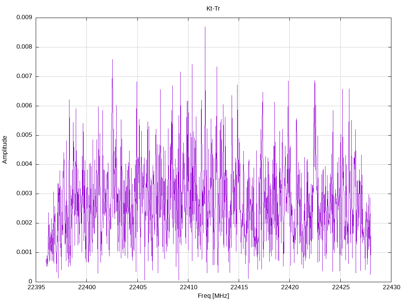This screenshot has height=301, width=402.
Task: Click the 0.005 y-axis tick label
Action: coord(24,135)
